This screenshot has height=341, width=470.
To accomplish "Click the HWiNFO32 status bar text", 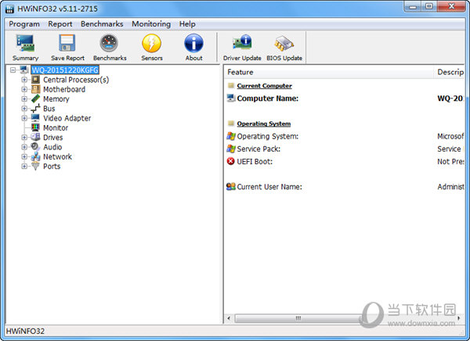I will coord(25,331).
